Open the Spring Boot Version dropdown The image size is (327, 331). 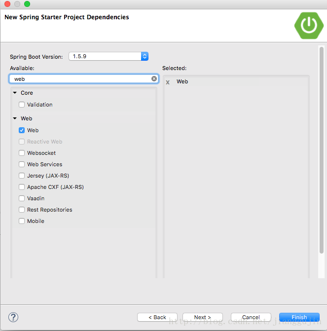109,56
